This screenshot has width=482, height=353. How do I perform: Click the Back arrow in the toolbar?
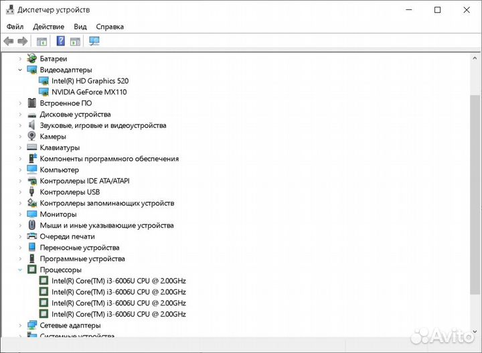9,42
